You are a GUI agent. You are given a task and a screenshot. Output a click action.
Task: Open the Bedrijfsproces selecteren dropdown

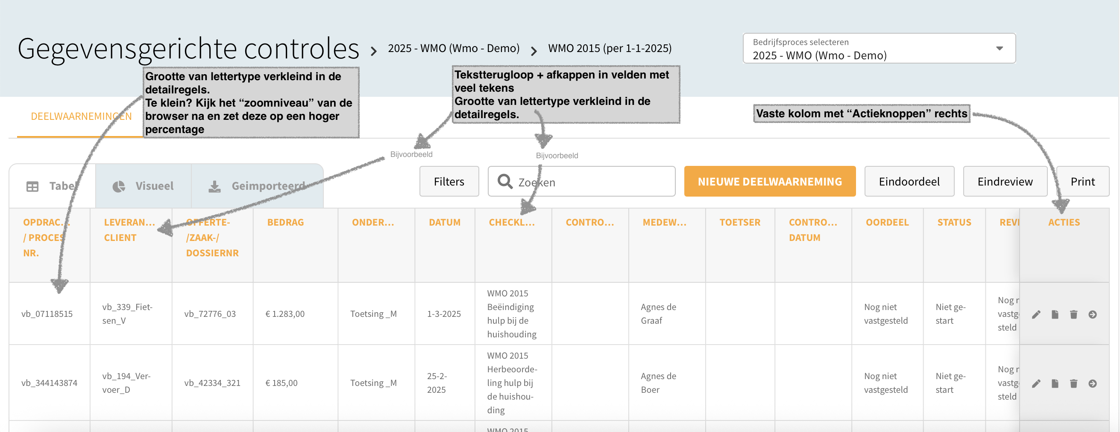point(879,49)
